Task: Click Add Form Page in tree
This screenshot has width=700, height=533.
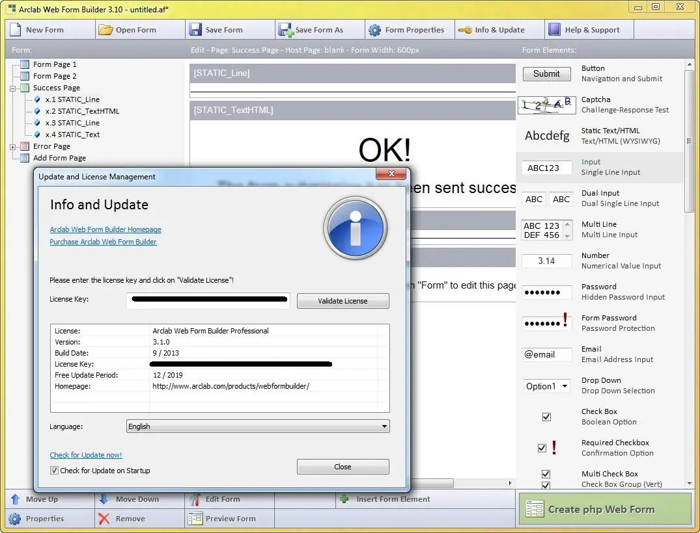Action: click(x=59, y=158)
